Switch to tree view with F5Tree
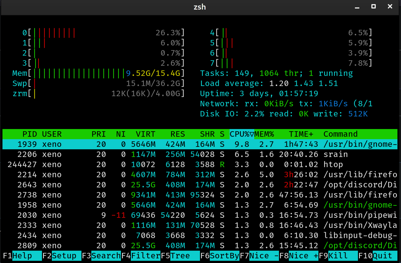This screenshot has height=263, width=401. click(180, 256)
